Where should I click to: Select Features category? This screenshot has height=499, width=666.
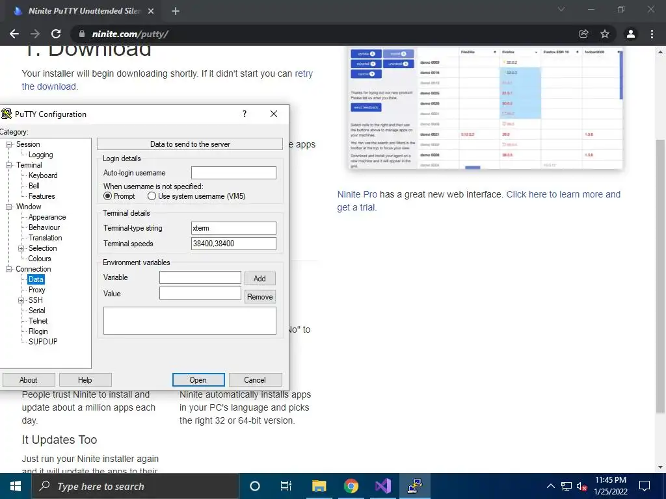[x=42, y=196]
